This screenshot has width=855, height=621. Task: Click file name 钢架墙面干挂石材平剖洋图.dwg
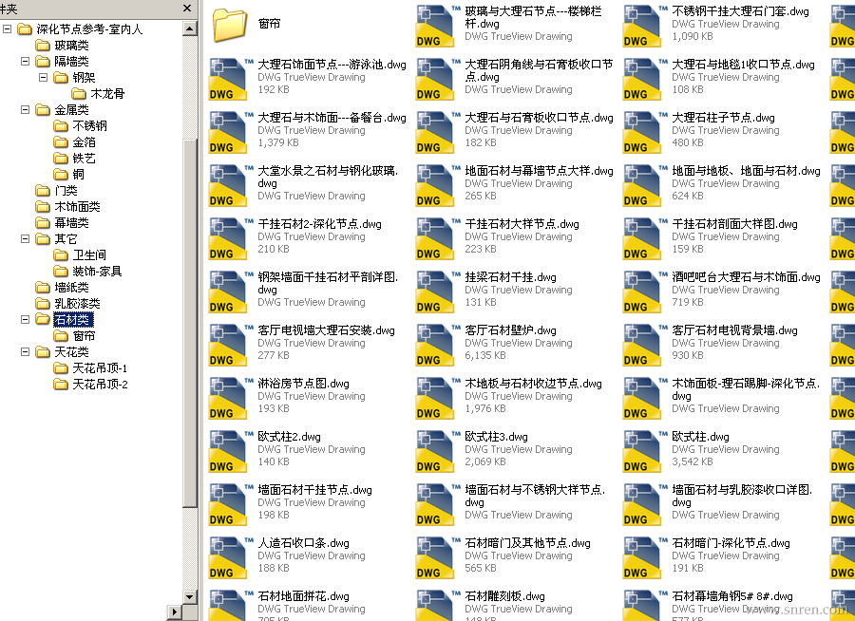pyautogui.click(x=329, y=284)
